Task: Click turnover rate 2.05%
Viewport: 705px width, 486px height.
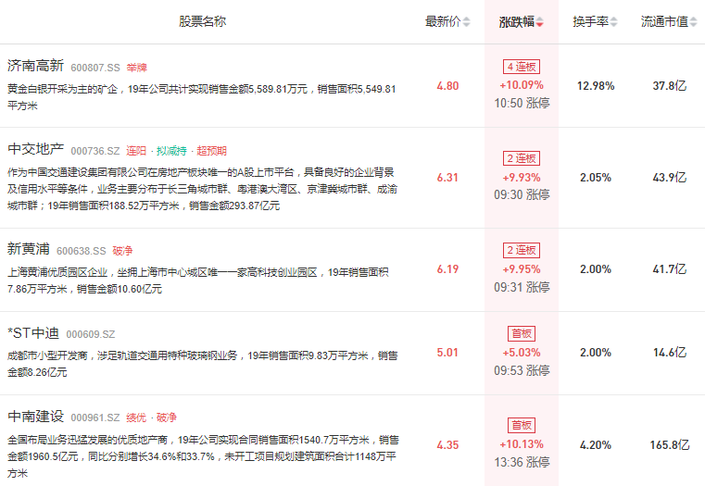Action: click(596, 178)
